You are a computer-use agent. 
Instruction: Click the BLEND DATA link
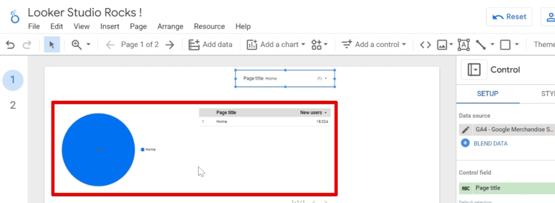coord(491,143)
